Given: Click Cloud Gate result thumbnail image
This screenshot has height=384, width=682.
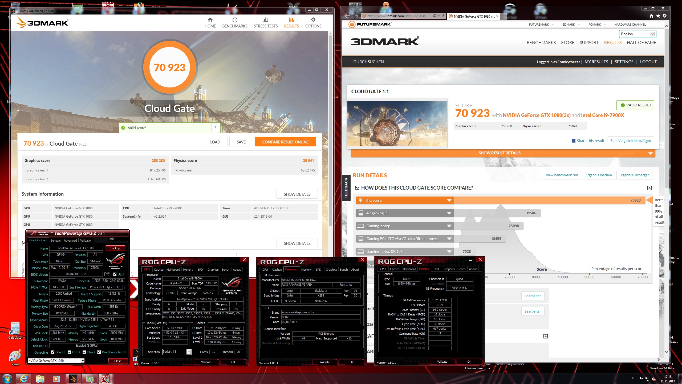Looking at the screenshot, I should pos(397,123).
